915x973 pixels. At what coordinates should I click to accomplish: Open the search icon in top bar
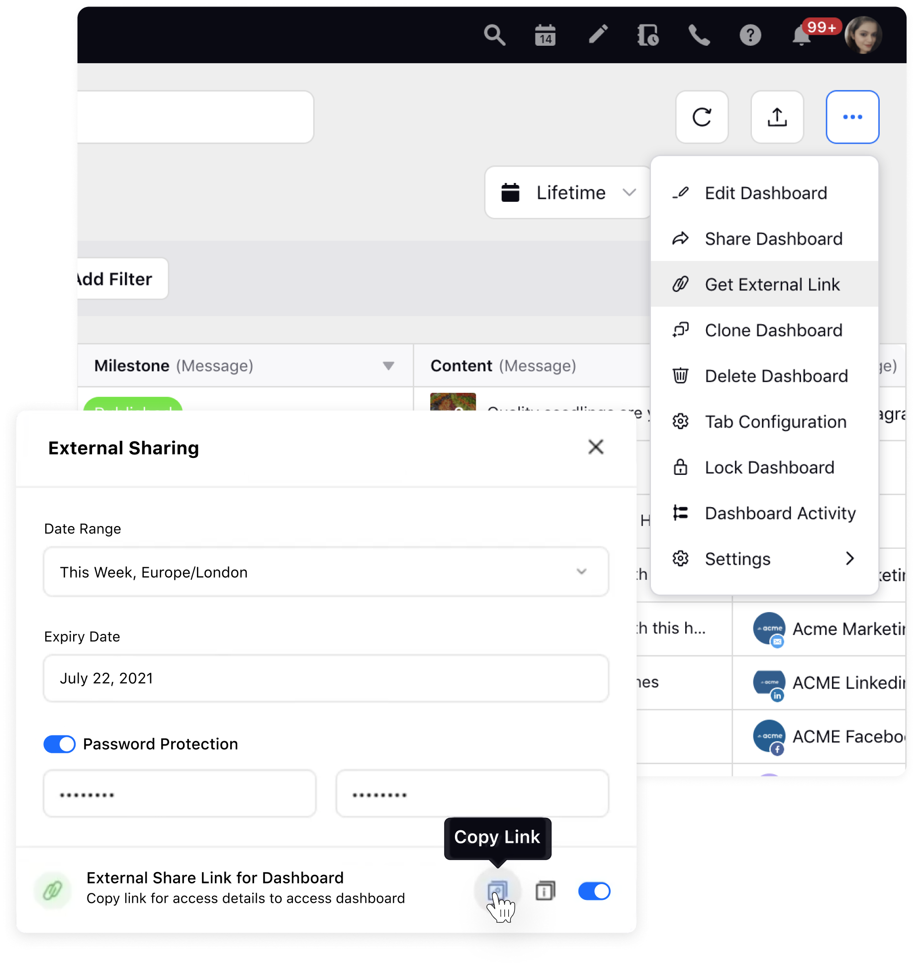(x=495, y=35)
